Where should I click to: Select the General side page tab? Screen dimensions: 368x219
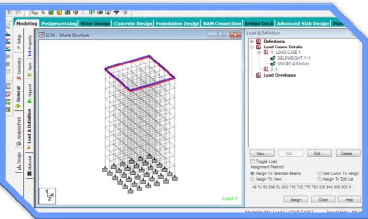[18, 97]
